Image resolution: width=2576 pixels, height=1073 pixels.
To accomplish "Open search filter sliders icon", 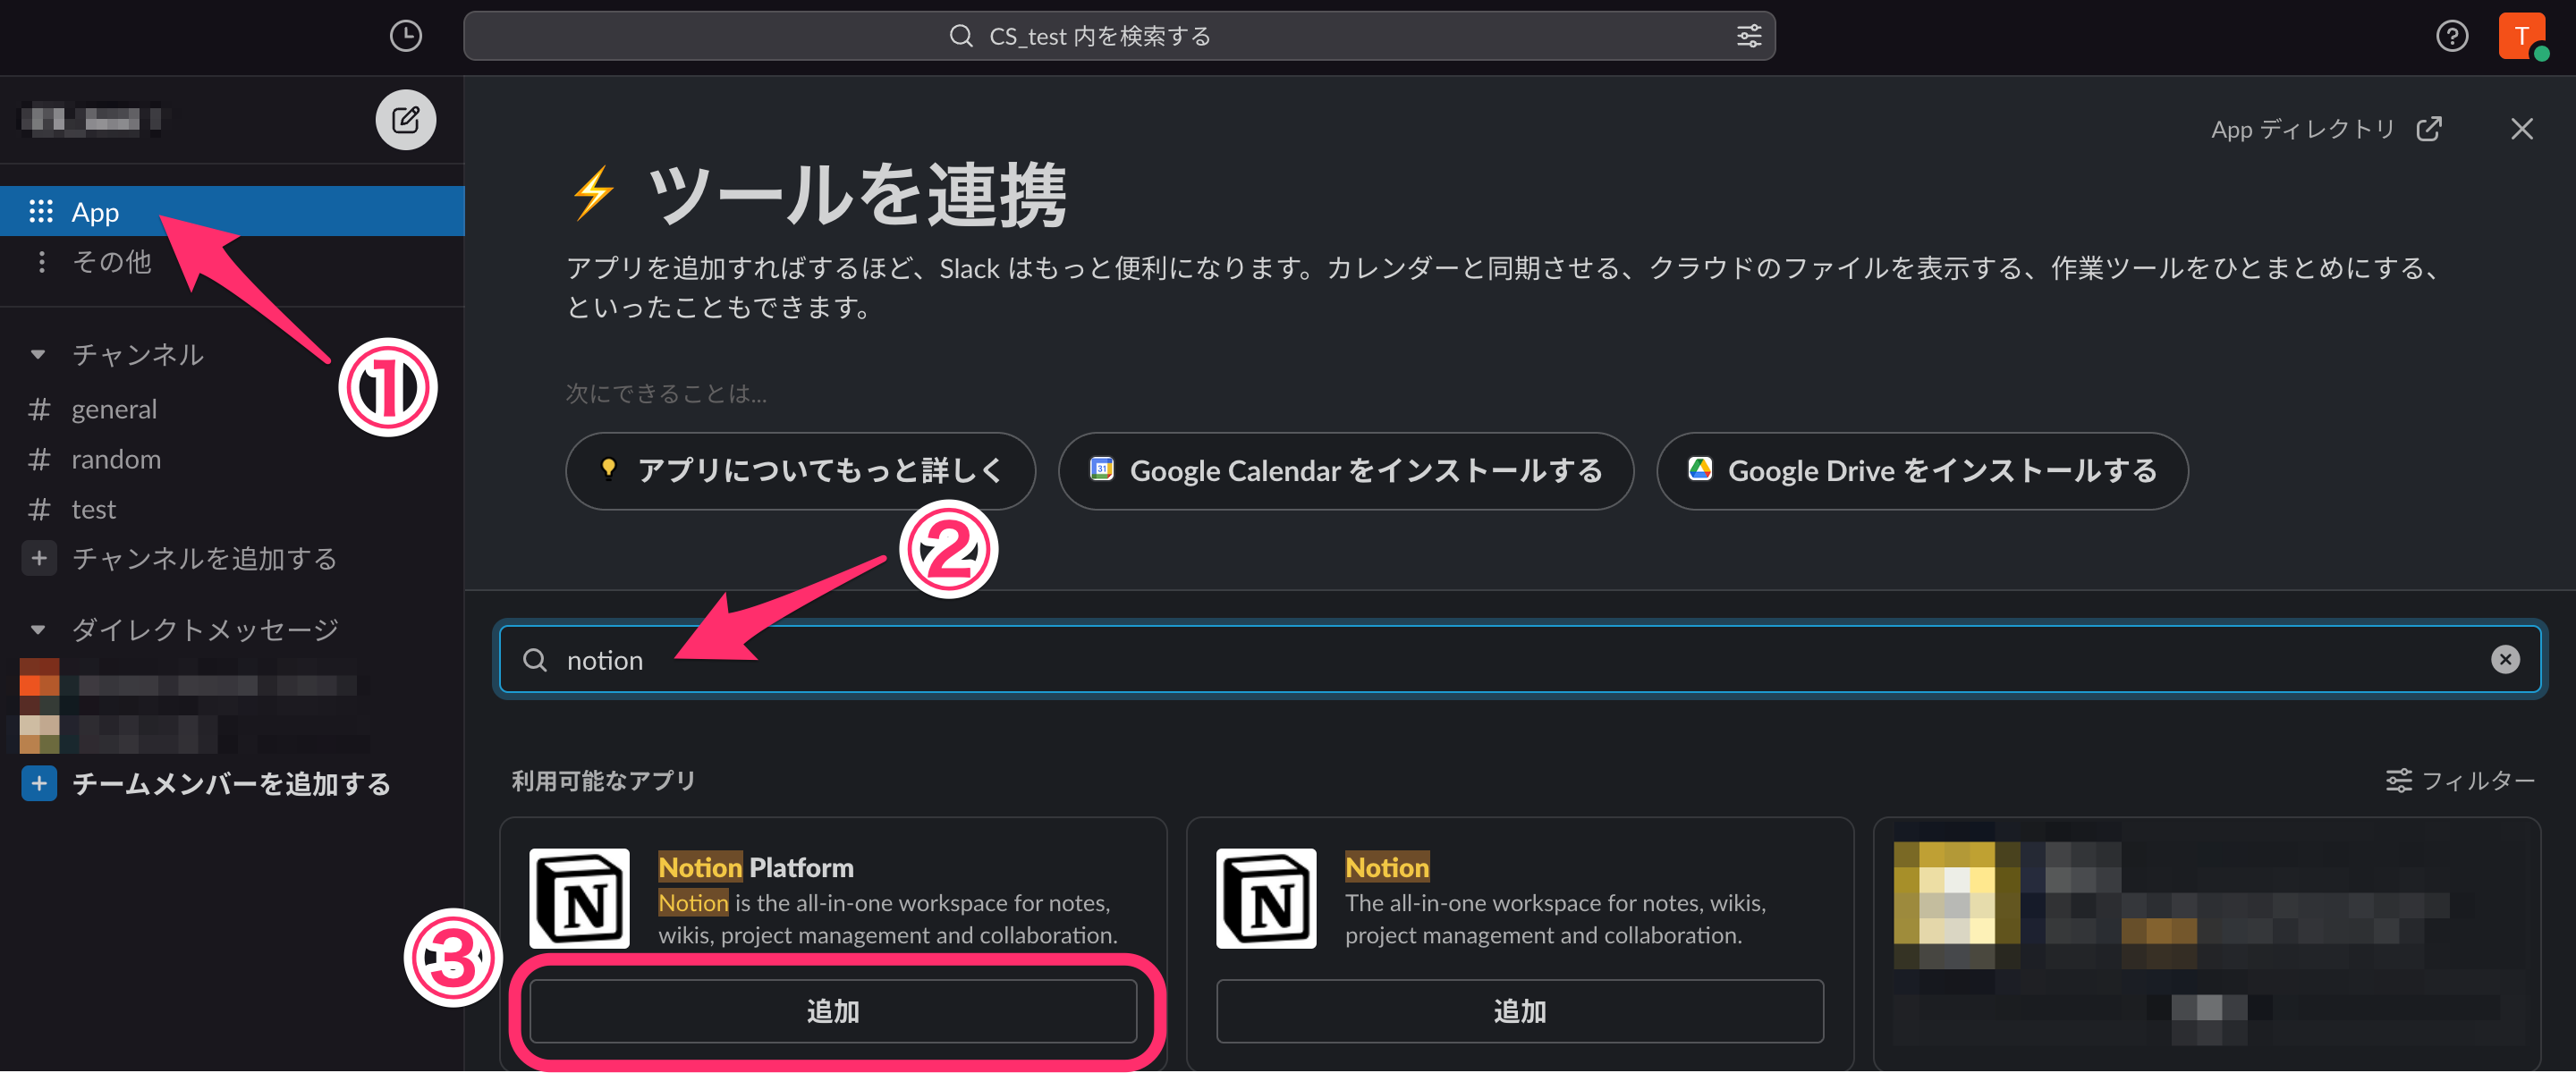I will [x=1748, y=36].
